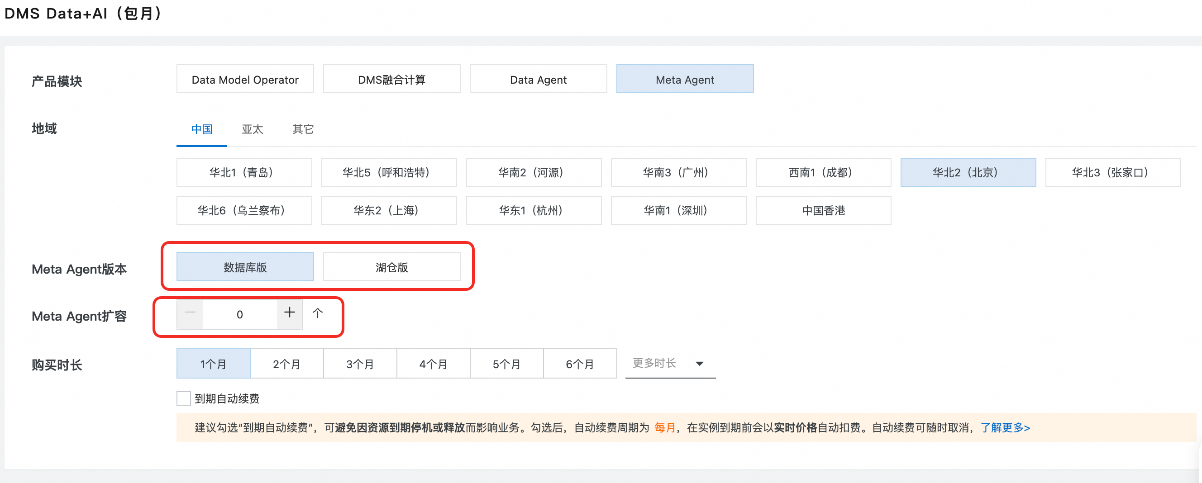1202x483 pixels.
Task: Focus the Meta Agent扩容 quantity field
Action: pyautogui.click(x=240, y=314)
